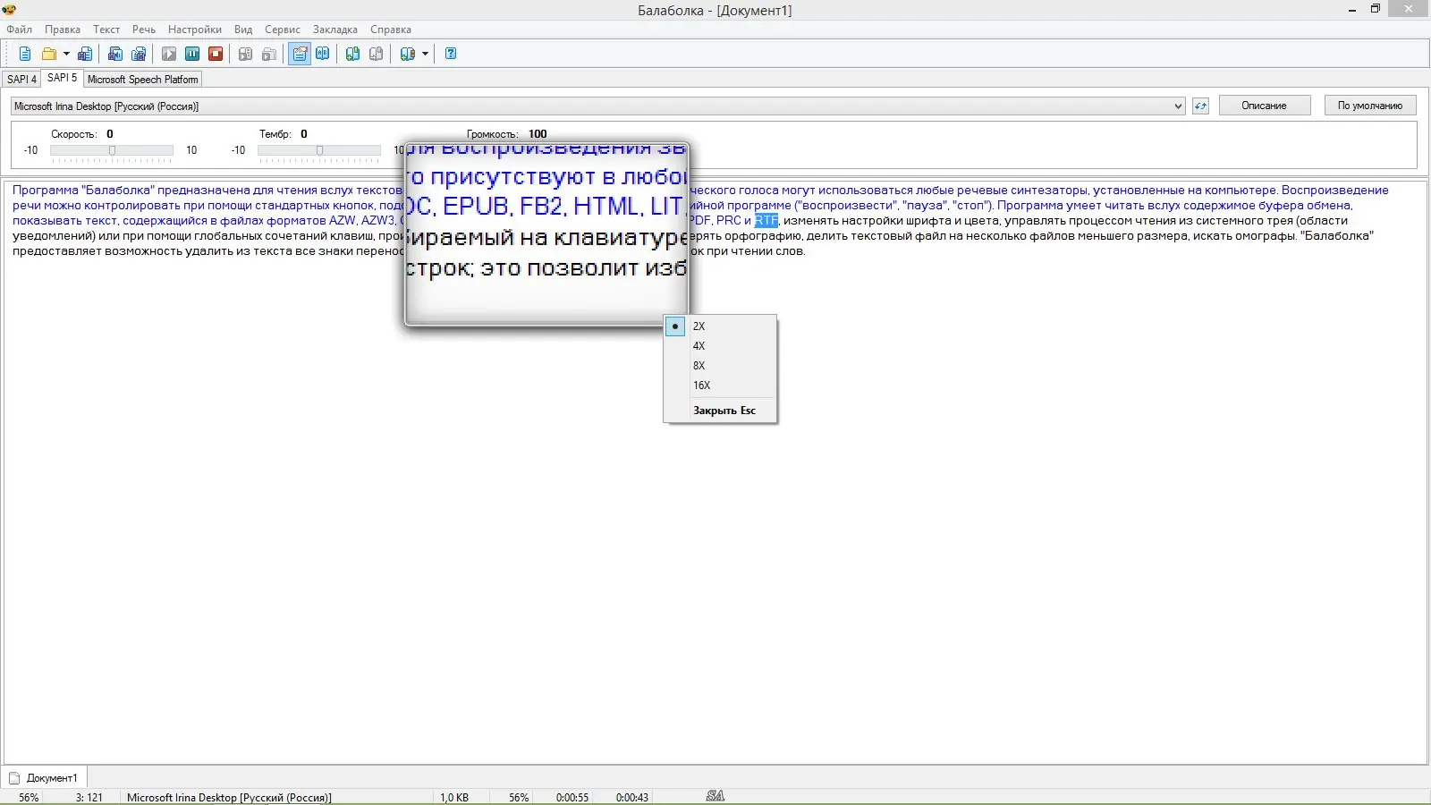The width and height of the screenshot is (1431, 805).
Task: Open the Справка menu
Action: point(391,30)
